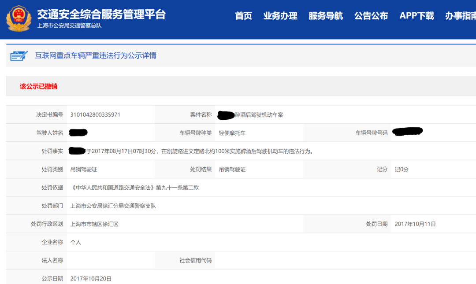Click the red 该公示已撤销 notice
The height and width of the screenshot is (284, 476).
click(38, 86)
